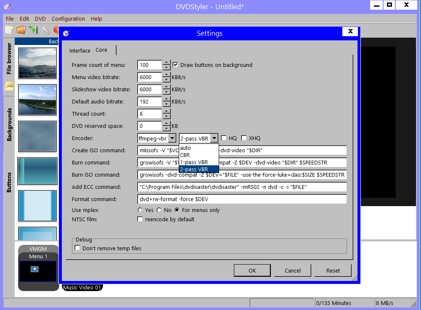Screen dimensions: 421x310
Task: Increase Frame count of menu value
Action: coord(167,62)
